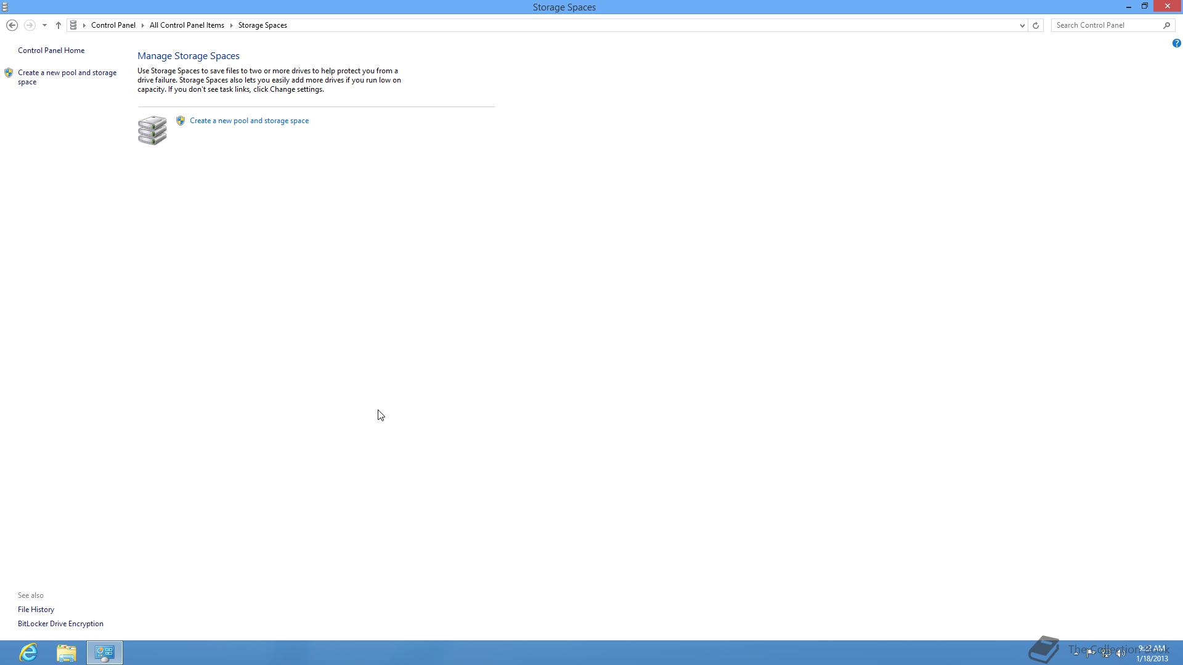Minimize the Storage Spaces window

click(1129, 7)
